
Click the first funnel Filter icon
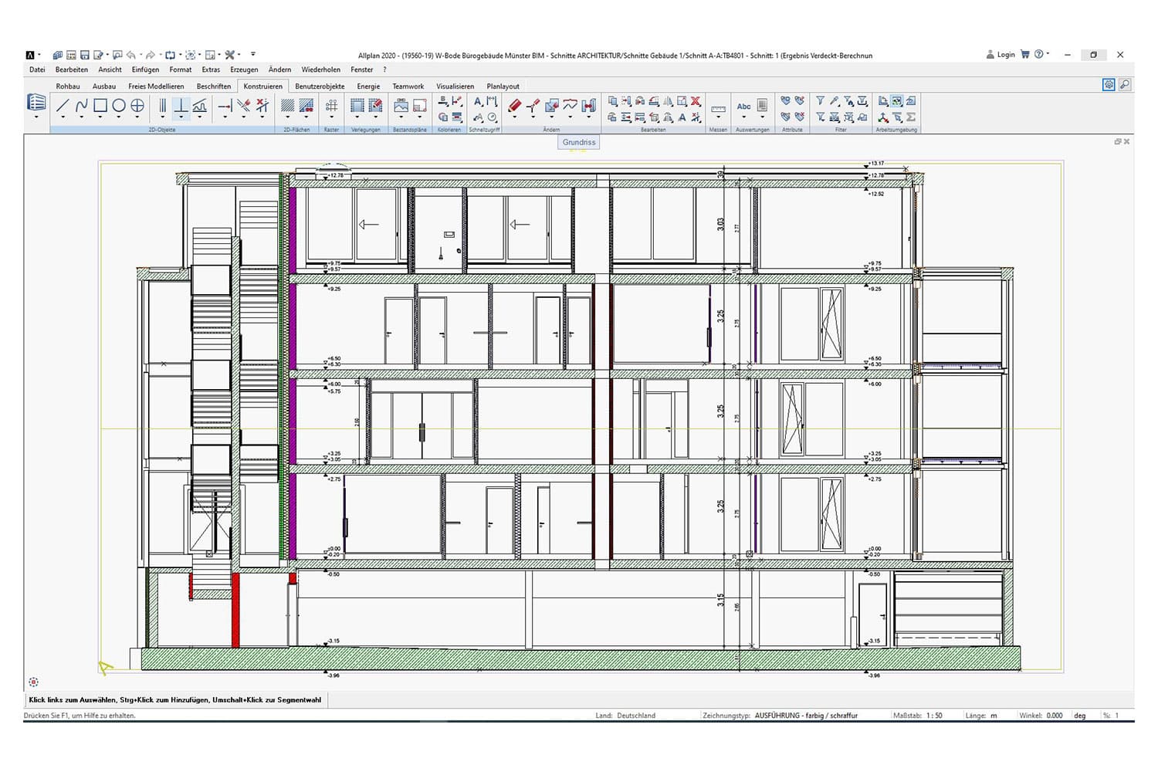(821, 101)
